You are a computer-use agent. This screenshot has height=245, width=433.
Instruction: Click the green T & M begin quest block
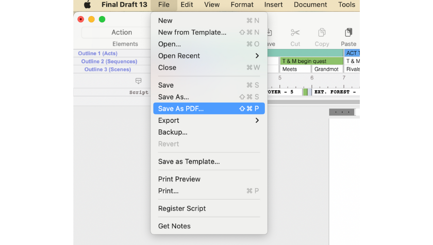point(311,61)
